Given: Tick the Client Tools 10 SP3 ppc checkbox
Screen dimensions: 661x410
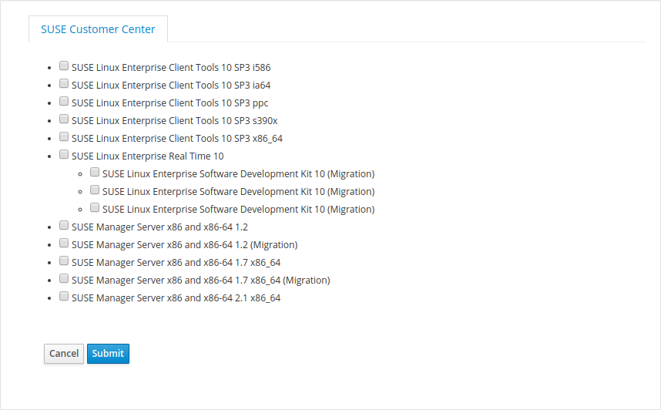Looking at the screenshot, I should click(64, 101).
